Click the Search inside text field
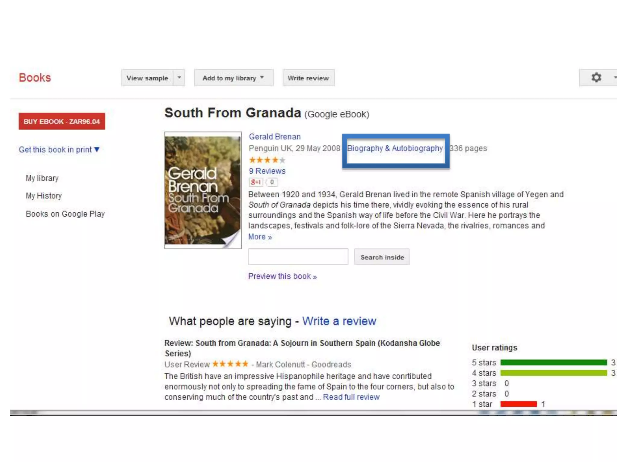 [298, 257]
